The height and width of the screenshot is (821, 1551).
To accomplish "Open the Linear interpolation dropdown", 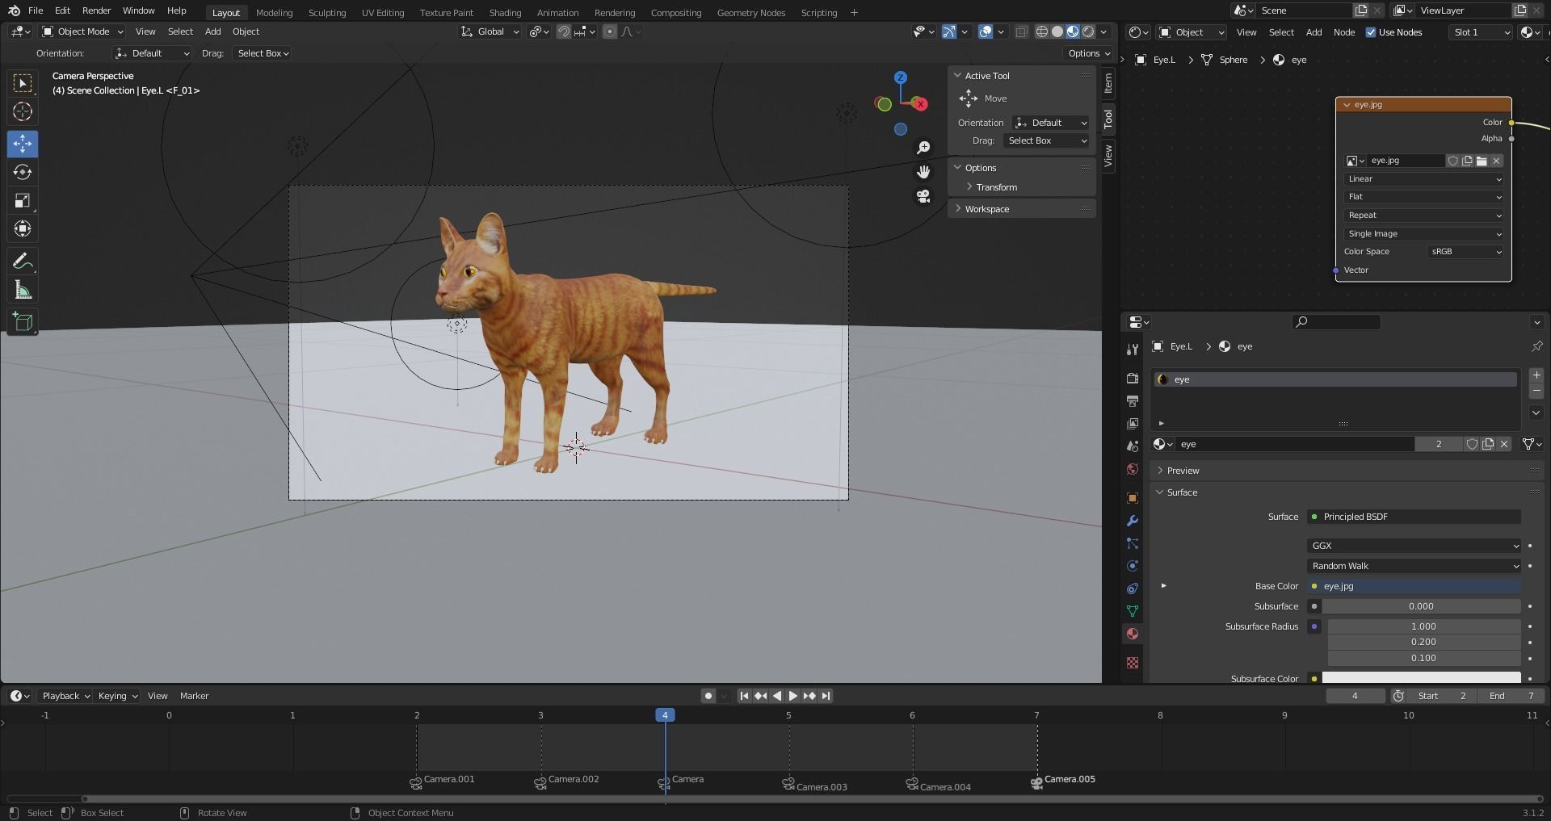I will coord(1423,179).
